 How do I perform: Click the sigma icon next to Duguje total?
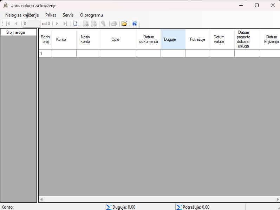[109, 207]
